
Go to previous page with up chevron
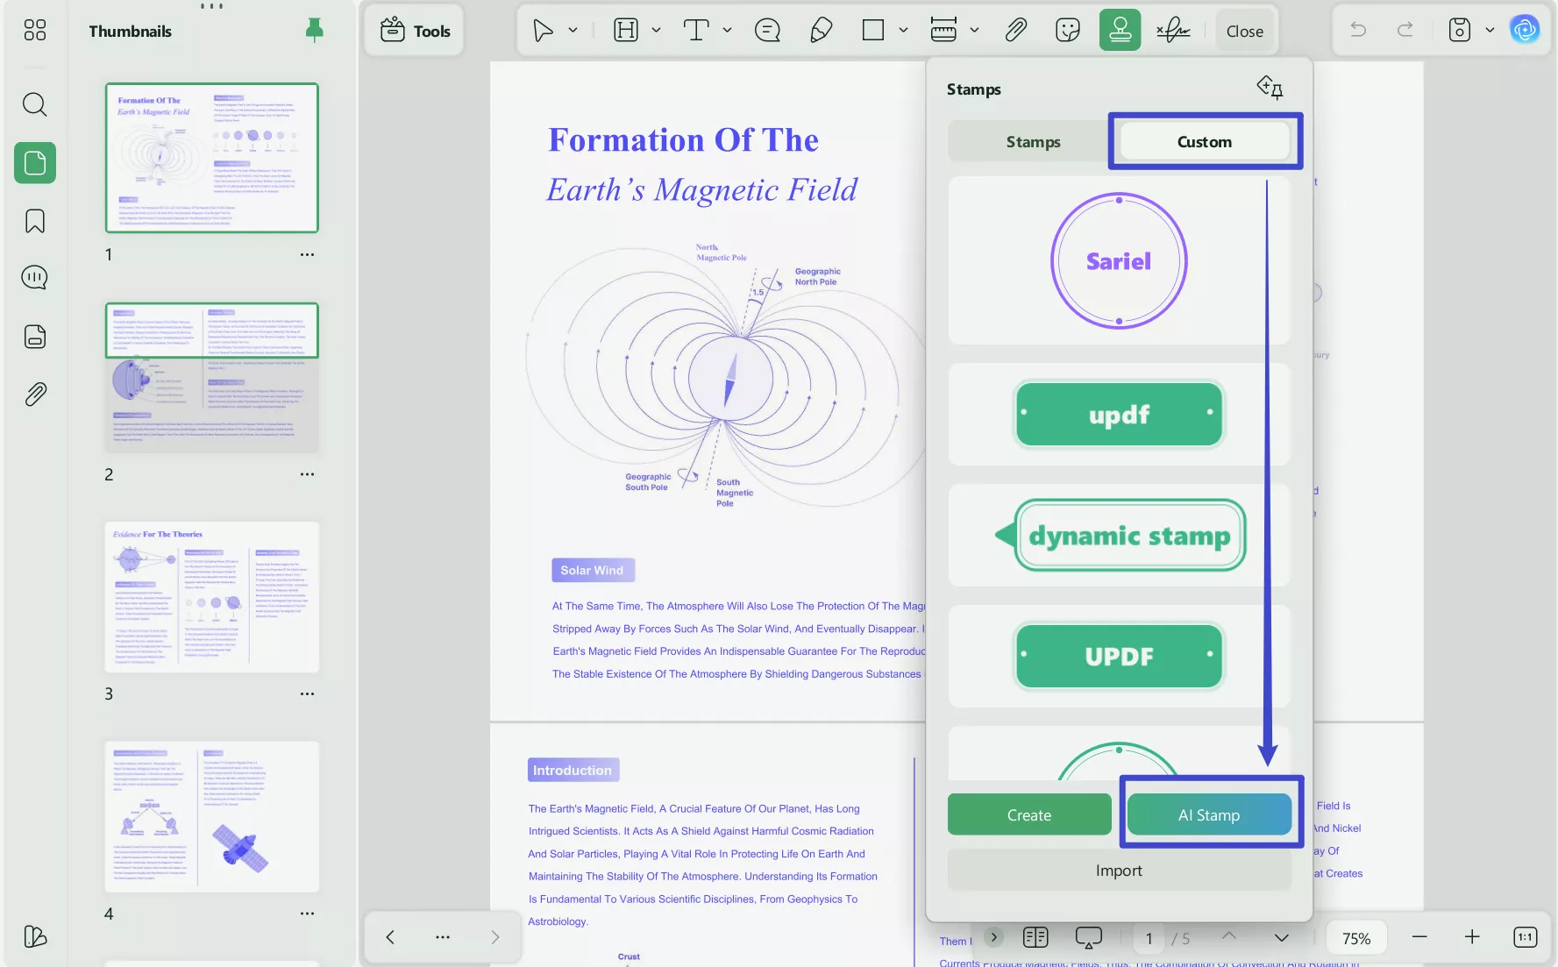[x=1229, y=936]
